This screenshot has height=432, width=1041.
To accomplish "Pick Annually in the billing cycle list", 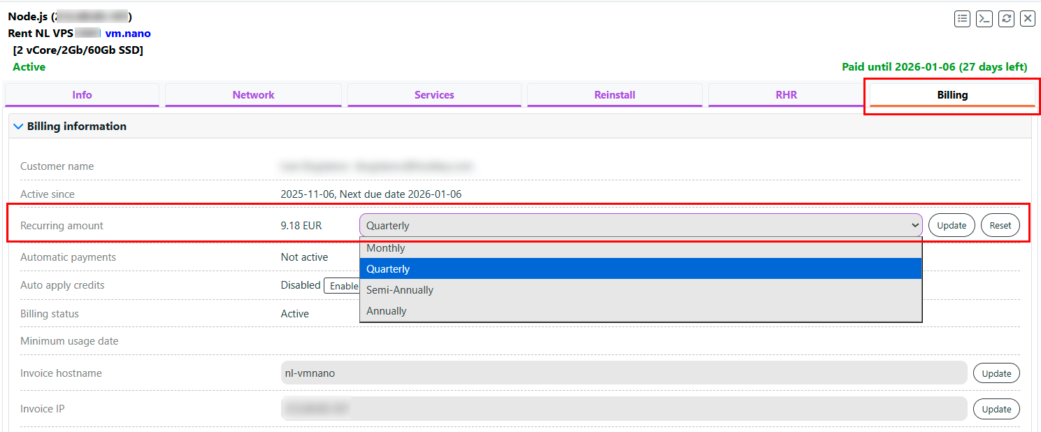I will tap(640, 311).
